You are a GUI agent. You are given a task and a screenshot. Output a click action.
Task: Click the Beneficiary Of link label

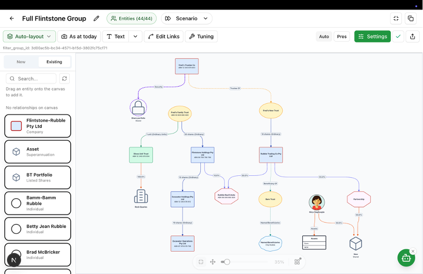coord(270,183)
